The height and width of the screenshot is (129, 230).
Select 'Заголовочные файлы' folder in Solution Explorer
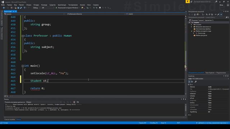(x=203, y=29)
